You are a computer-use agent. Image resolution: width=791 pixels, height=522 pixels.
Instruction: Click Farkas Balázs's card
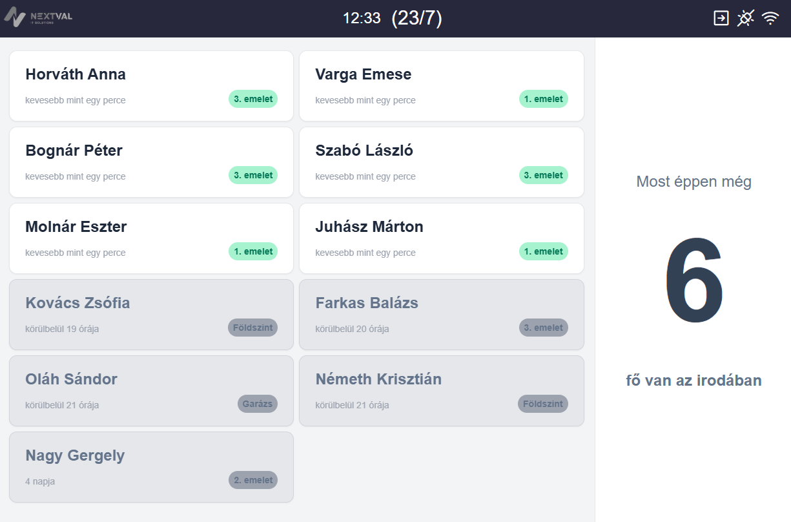(441, 315)
